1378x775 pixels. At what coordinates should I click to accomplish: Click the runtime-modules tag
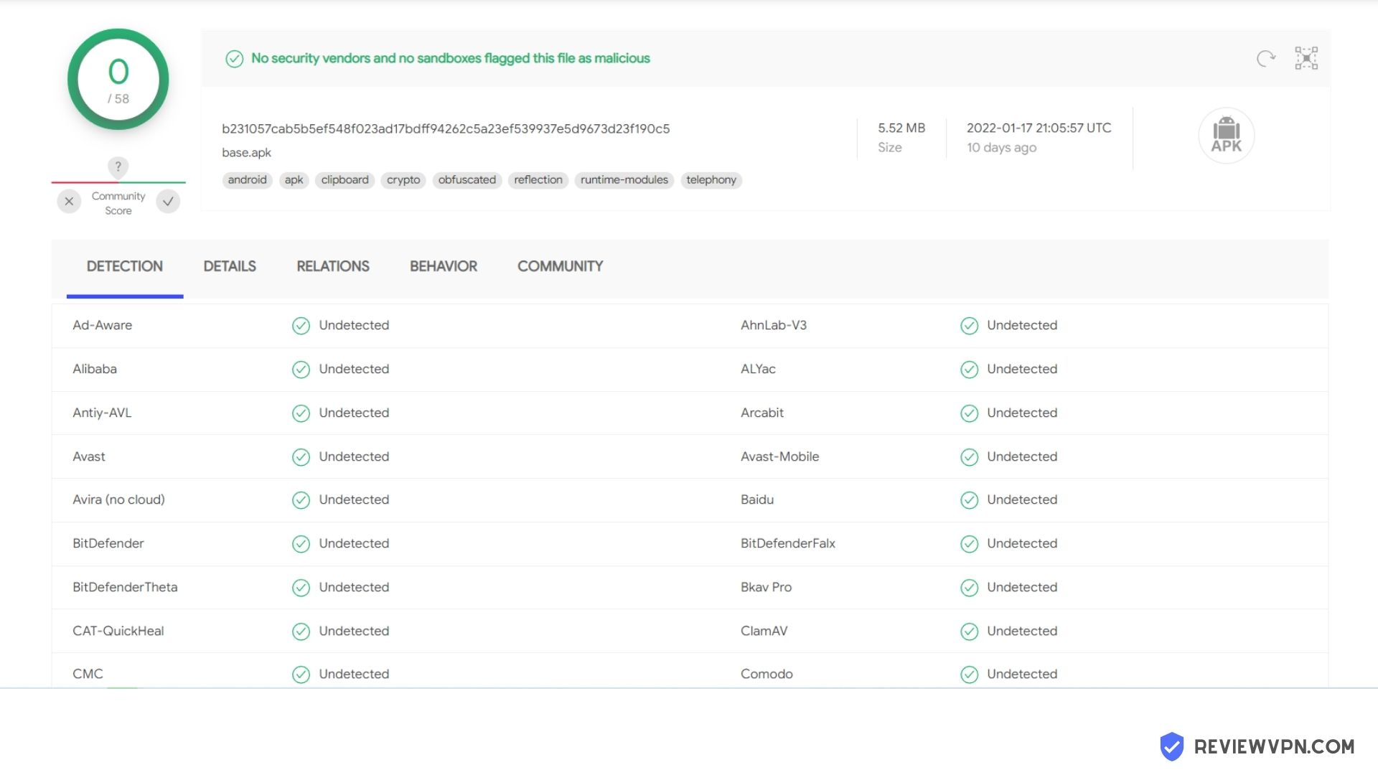tap(624, 180)
